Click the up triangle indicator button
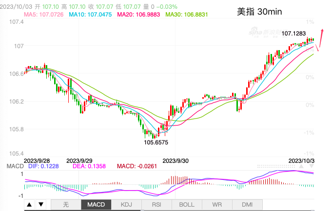331x211 pixels. (x=29, y=205)
